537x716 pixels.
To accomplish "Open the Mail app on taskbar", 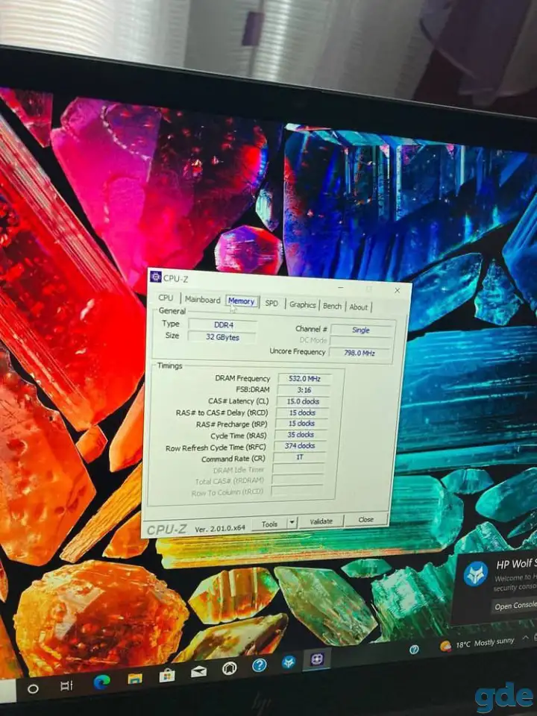I will click(x=198, y=671).
